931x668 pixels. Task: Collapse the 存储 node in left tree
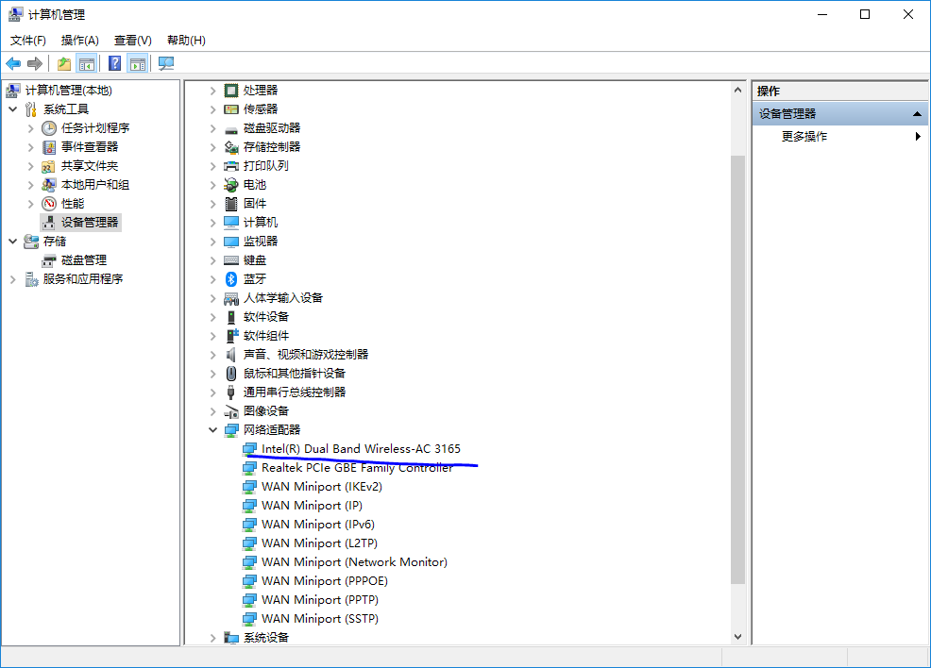12,242
